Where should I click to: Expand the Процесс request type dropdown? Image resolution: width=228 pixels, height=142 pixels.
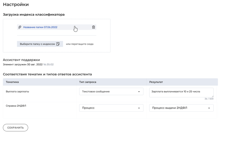tap(111, 108)
